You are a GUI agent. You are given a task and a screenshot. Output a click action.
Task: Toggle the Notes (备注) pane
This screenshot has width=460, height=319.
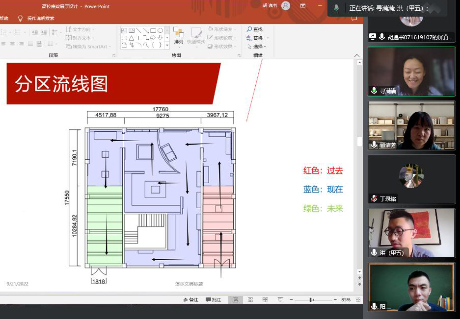coord(191,300)
